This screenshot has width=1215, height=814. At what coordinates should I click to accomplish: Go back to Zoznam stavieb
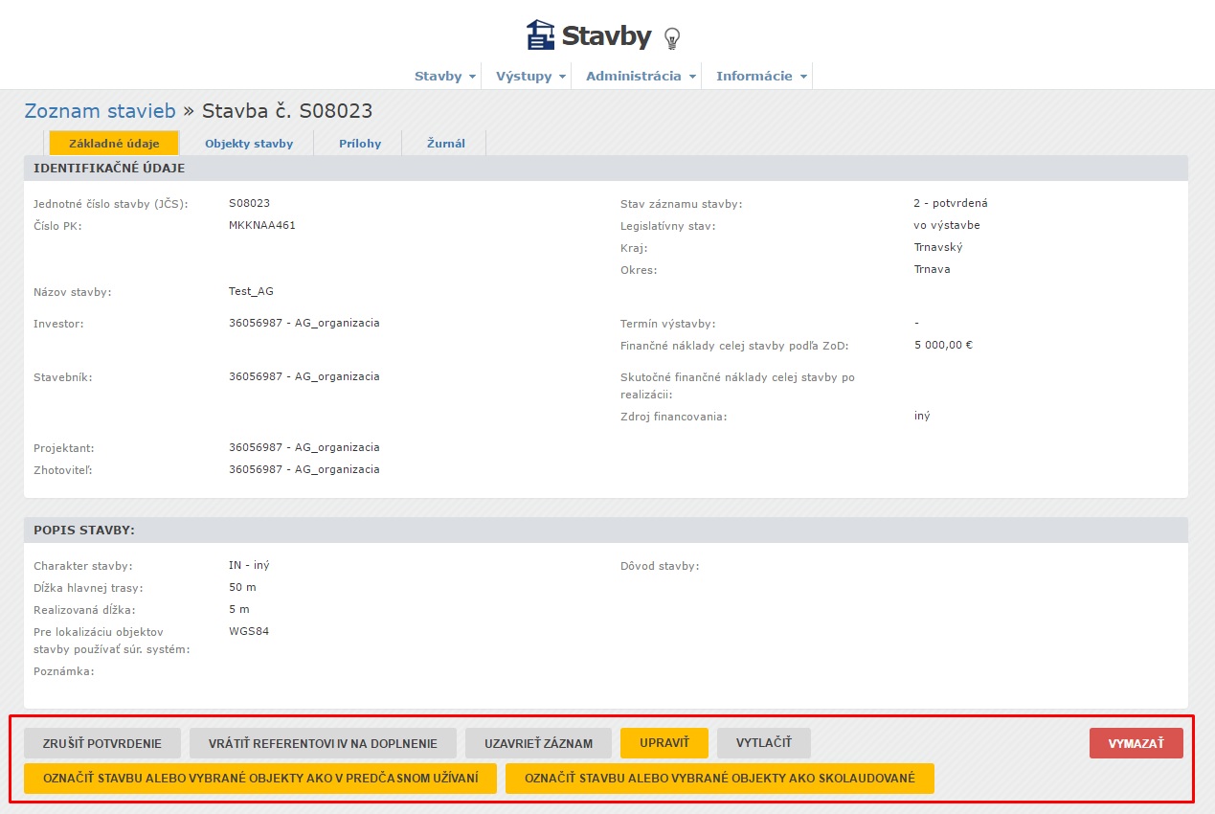(x=100, y=110)
